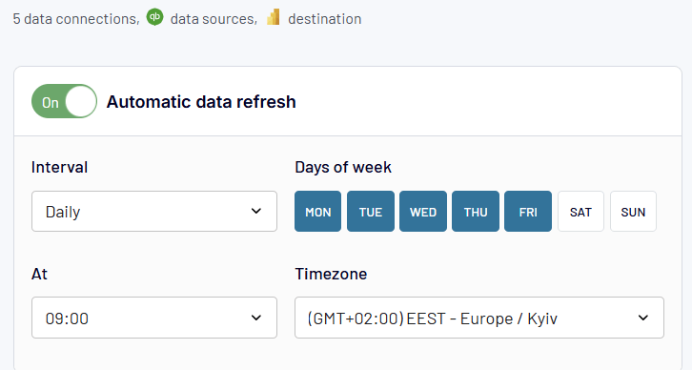
Task: Click the chevron arrow in Timezone field
Action: (x=643, y=318)
